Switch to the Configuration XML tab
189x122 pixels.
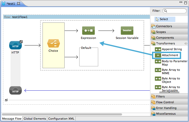61,119
